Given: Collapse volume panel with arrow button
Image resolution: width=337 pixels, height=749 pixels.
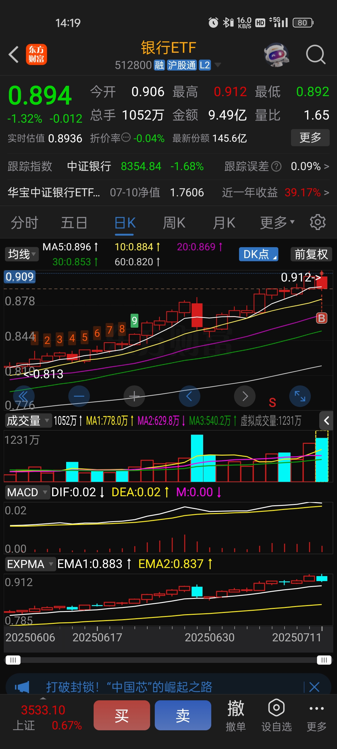Looking at the screenshot, I should click(326, 420).
